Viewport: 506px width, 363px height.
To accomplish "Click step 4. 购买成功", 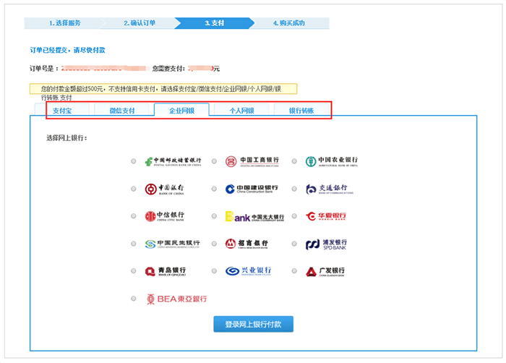I will tap(289, 23).
